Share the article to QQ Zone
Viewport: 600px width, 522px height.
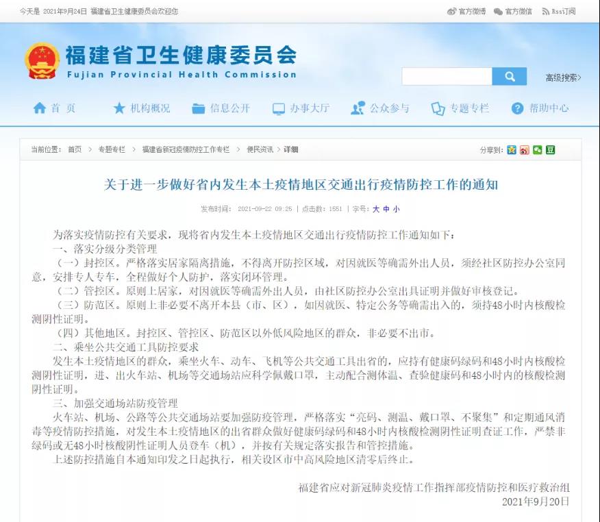point(512,150)
